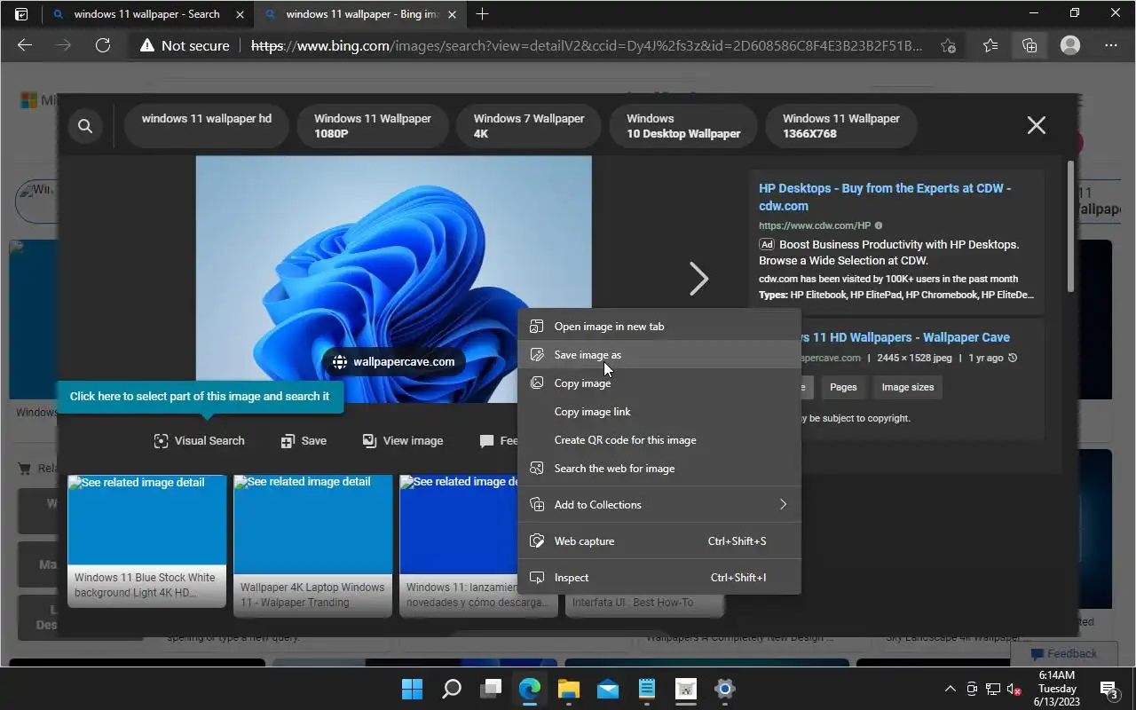The height and width of the screenshot is (710, 1136).
Task: Open Mail app from taskbar
Action: pyautogui.click(x=608, y=689)
